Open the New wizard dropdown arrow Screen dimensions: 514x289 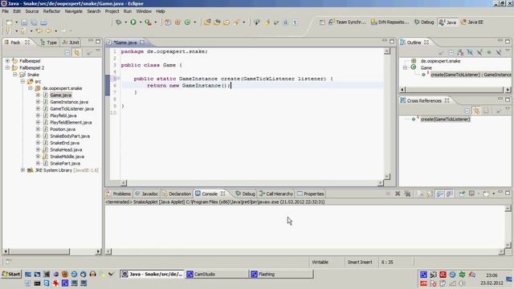pos(16,22)
